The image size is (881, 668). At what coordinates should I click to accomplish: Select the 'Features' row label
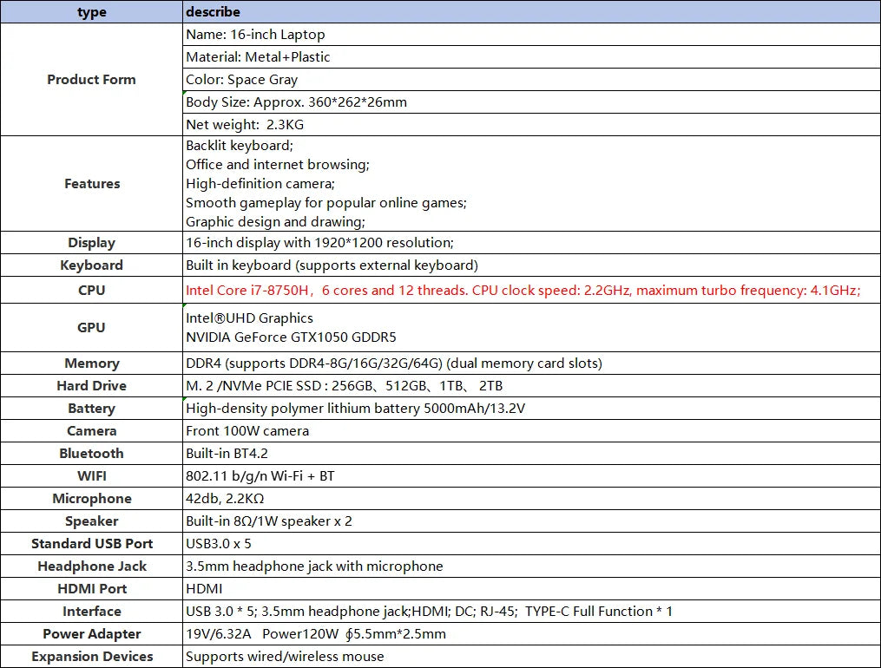[x=91, y=183]
